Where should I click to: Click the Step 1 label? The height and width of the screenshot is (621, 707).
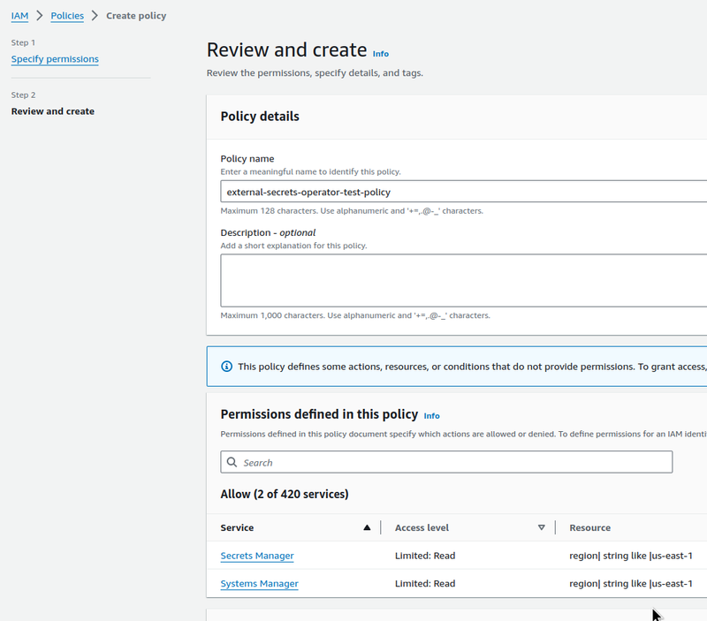tap(23, 42)
